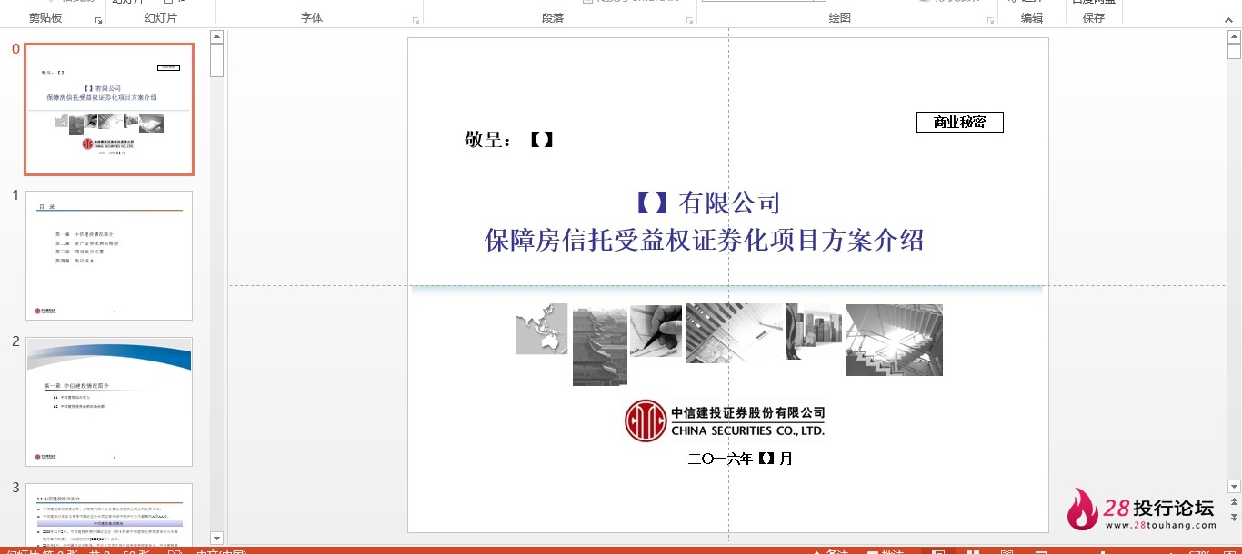Select slide 3 thumbnail in the slide pane
The image size is (1242, 554).
(x=109, y=514)
